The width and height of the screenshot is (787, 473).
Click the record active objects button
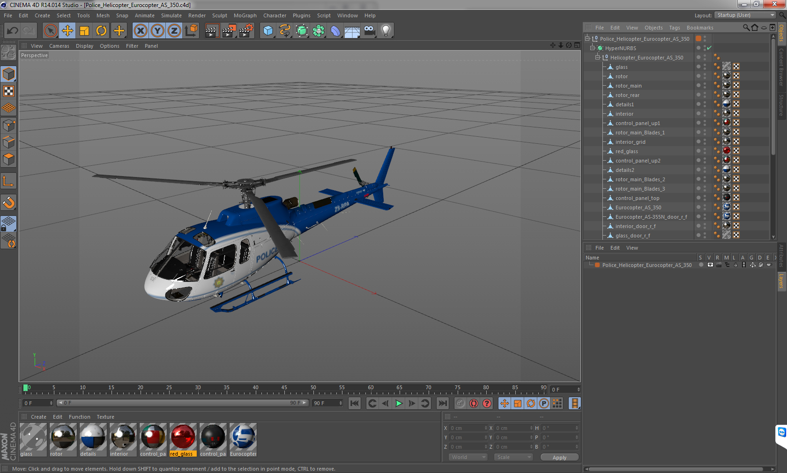(x=461, y=403)
